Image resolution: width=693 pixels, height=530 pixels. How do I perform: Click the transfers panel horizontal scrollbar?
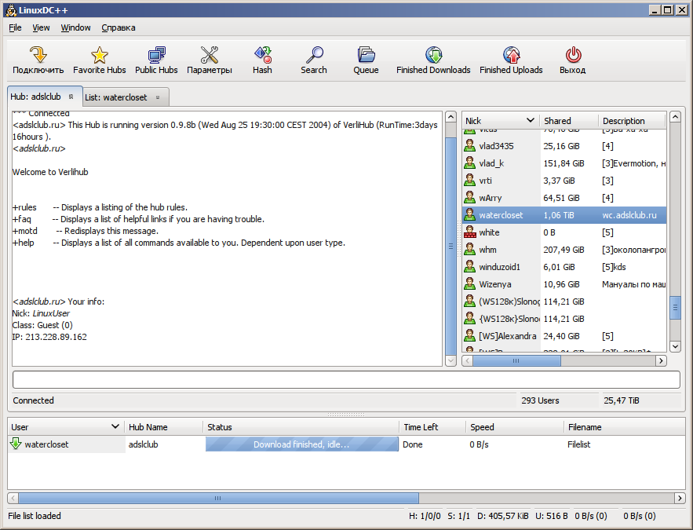pos(217,498)
